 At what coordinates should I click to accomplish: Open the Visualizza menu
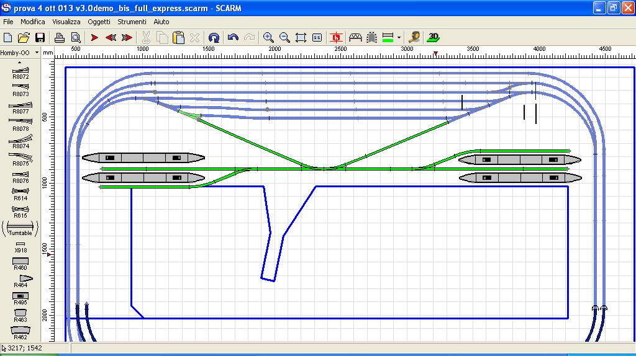66,22
